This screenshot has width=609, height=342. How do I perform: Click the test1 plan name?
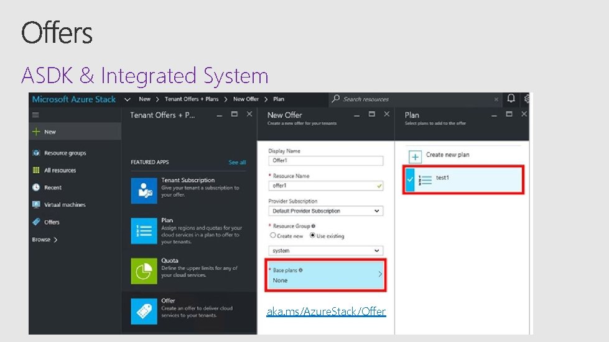[x=442, y=178]
